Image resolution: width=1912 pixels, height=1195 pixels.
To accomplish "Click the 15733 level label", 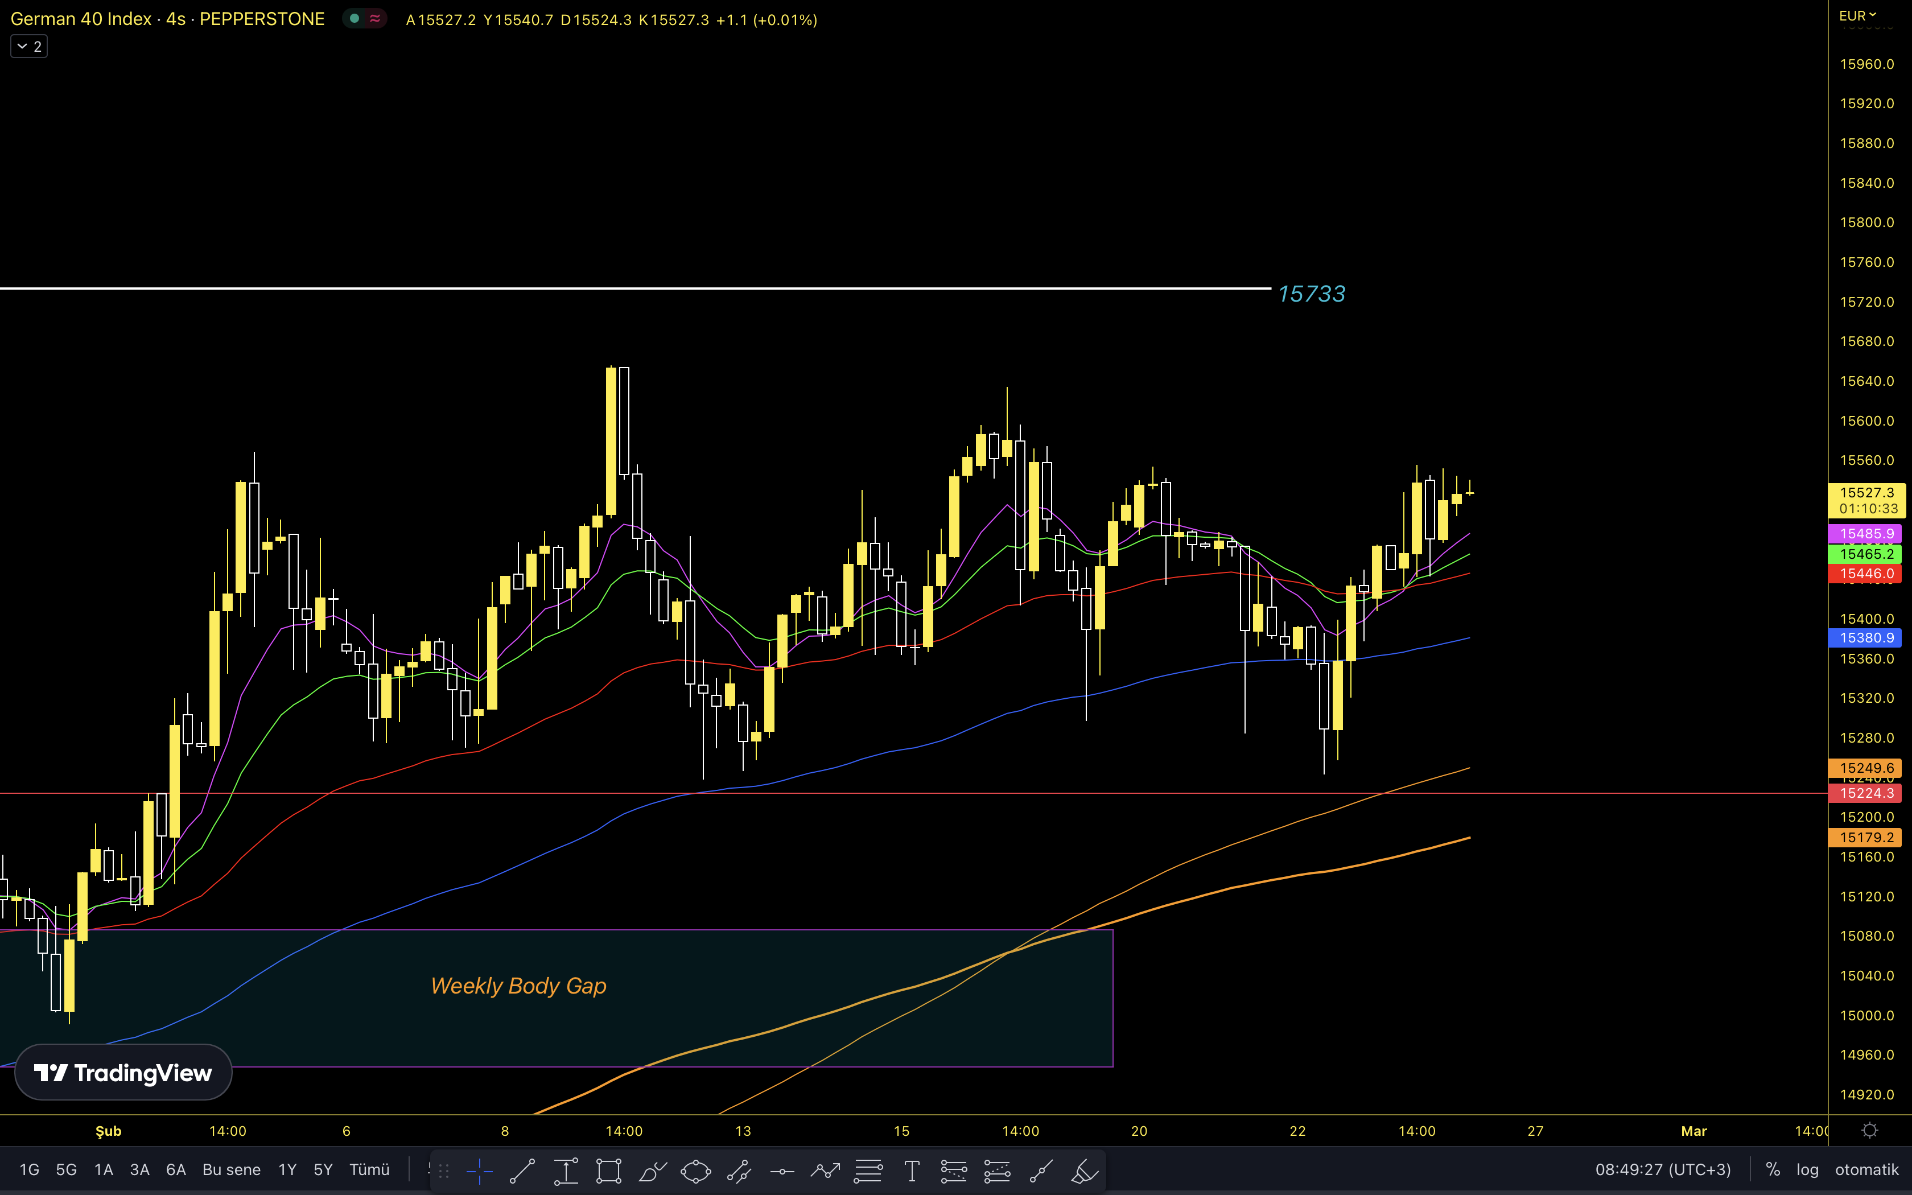I will (1312, 294).
